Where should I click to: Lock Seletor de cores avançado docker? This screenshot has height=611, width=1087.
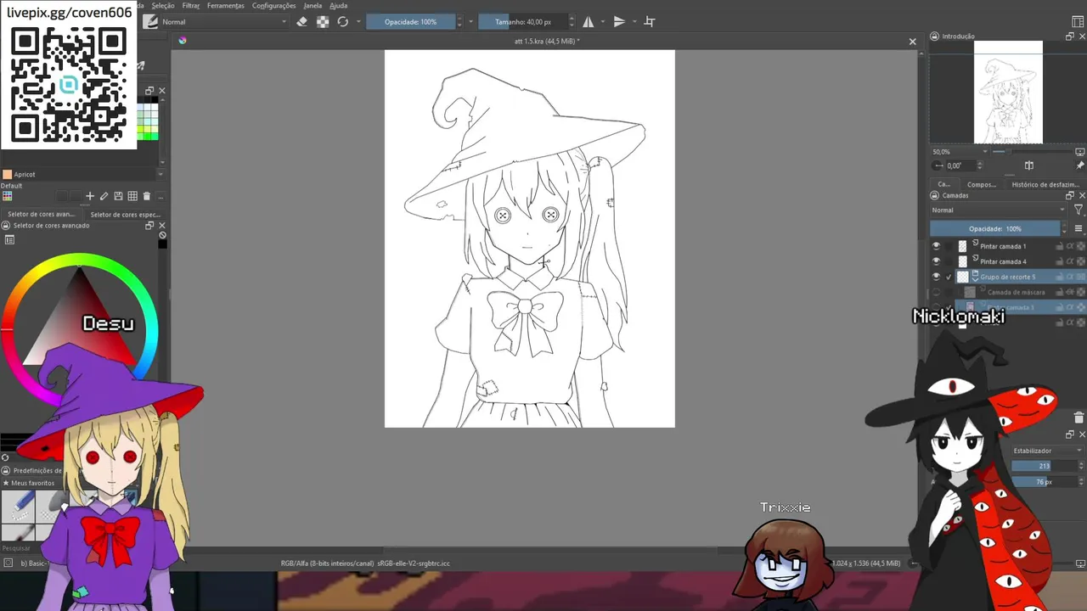[x=6, y=226]
